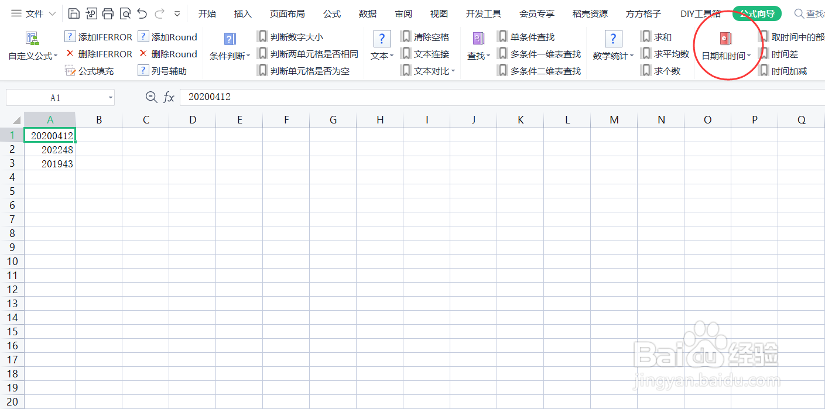The width and height of the screenshot is (825, 409).
Task: Click 求个数 item
Action: coord(660,71)
